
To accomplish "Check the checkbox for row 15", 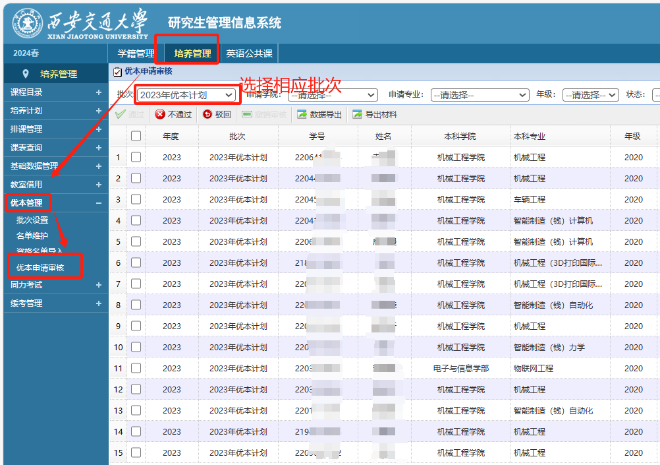I will click(136, 452).
